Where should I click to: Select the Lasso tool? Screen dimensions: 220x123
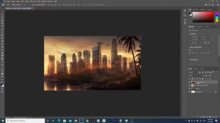click(x=2, y=17)
